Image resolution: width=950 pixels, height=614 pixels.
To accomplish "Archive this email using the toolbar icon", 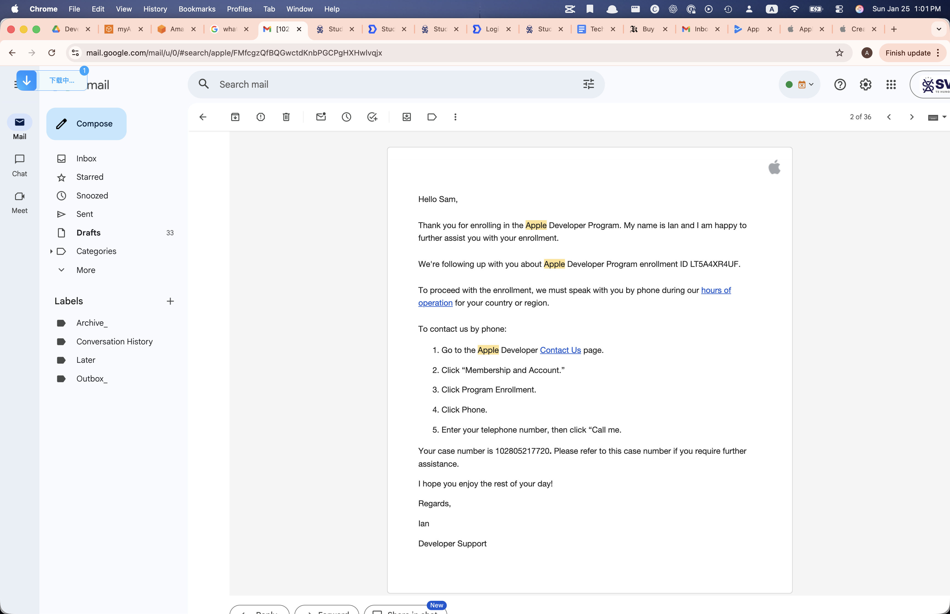I will (x=235, y=117).
